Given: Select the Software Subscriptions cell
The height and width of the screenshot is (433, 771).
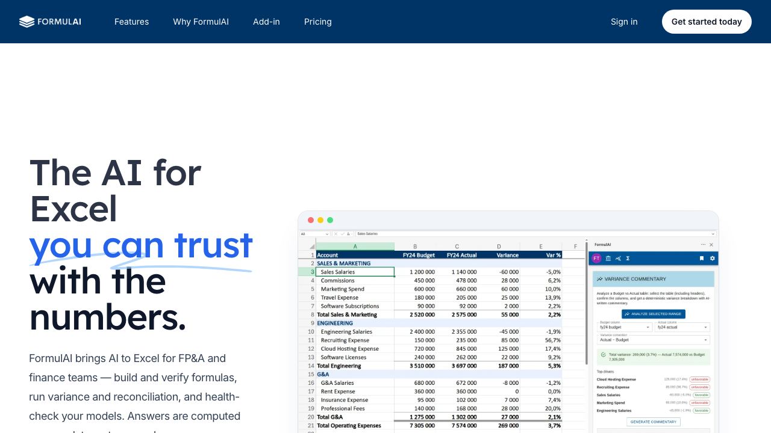Looking at the screenshot, I should click(355, 306).
